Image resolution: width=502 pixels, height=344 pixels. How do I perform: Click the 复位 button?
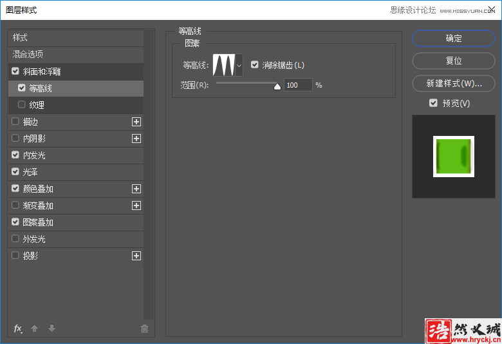tap(454, 61)
